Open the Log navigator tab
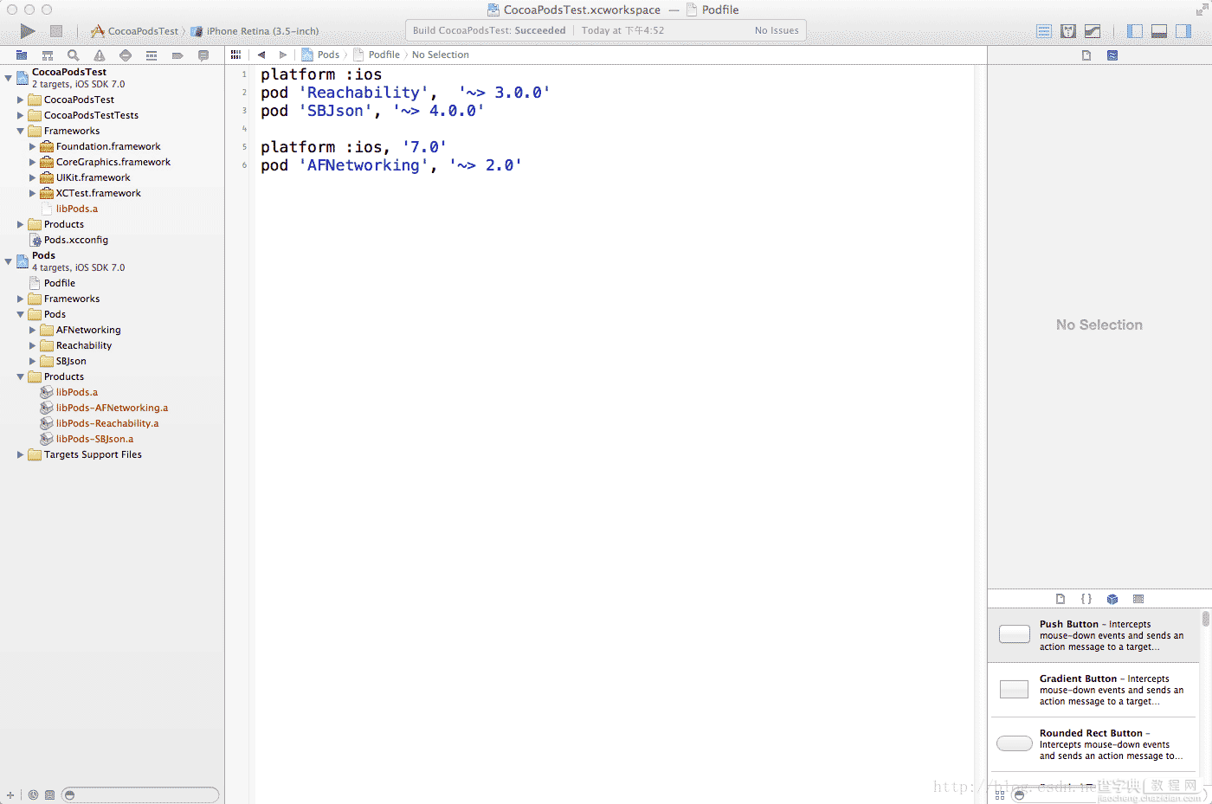The image size is (1212, 804). [203, 55]
